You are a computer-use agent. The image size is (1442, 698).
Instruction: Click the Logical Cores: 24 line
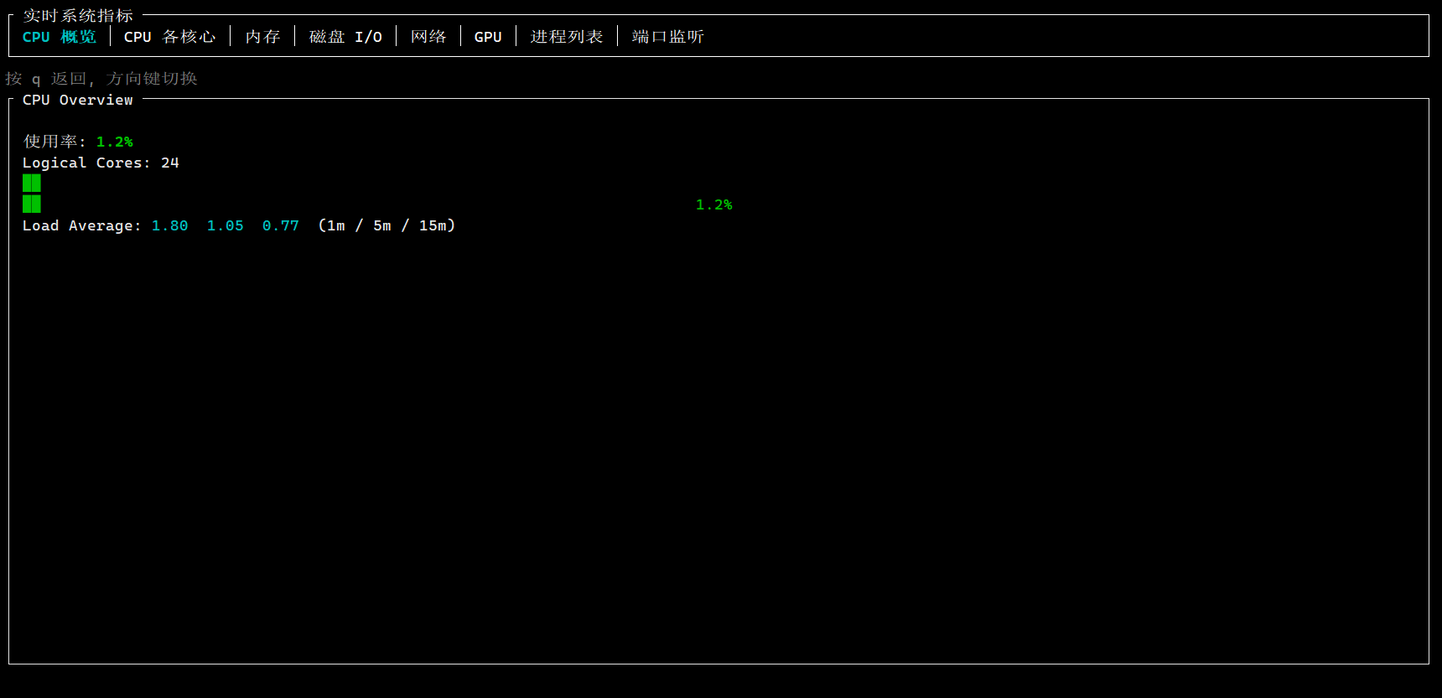pos(101,163)
